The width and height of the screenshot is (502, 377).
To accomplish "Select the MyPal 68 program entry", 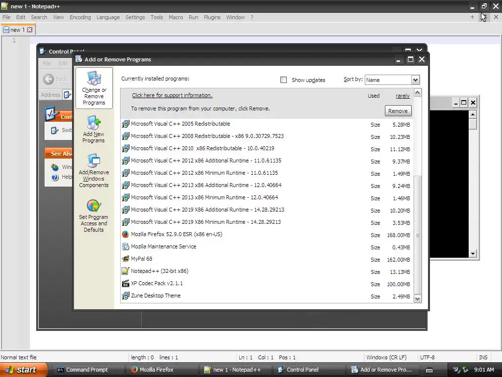I will point(142,259).
